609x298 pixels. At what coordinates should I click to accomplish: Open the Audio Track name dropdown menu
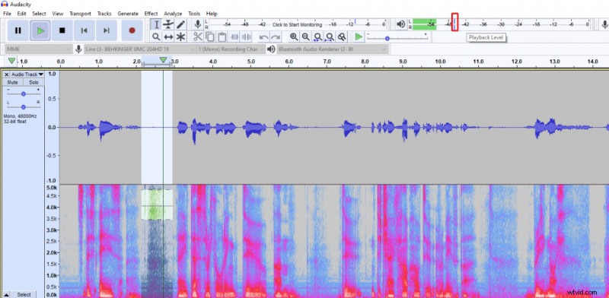27,74
